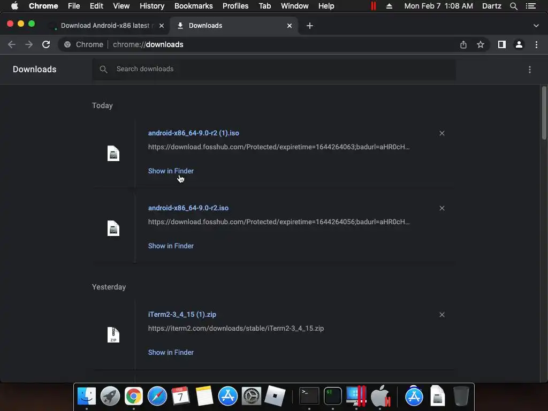
Task: Open the android-x86_64-9.0-r2 (1).iso file link
Action: 194,133
